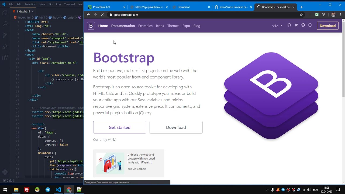The image size is (345, 194).
Task: Go forward in the browser
Action: tap(95, 15)
